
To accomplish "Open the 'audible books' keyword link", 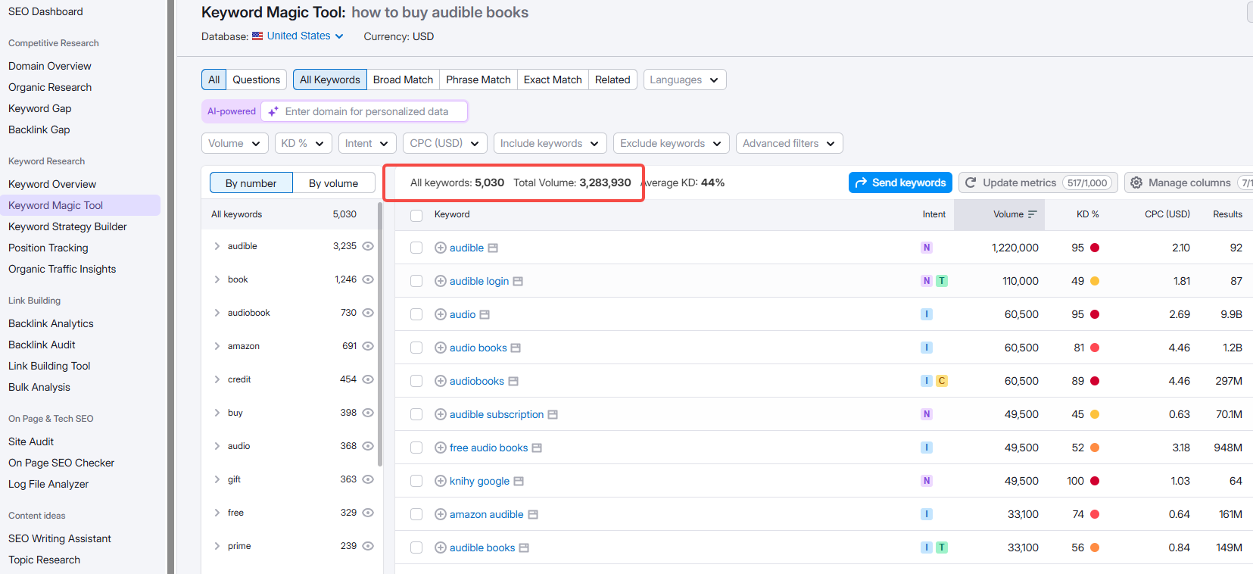I will (482, 547).
